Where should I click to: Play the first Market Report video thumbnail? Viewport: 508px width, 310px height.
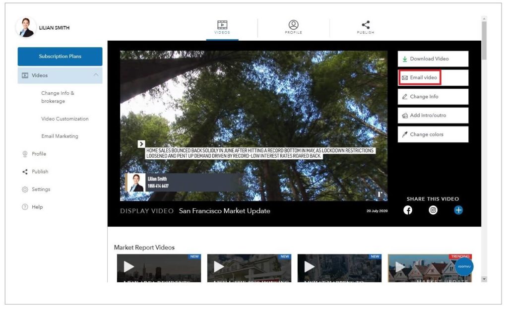(x=129, y=267)
